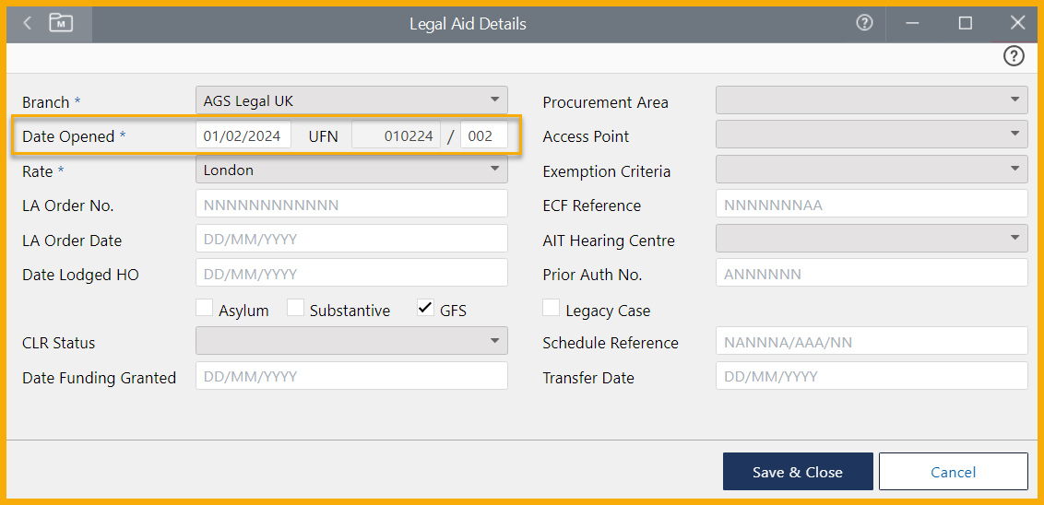Close the Legal Aid Details window

[x=1017, y=23]
